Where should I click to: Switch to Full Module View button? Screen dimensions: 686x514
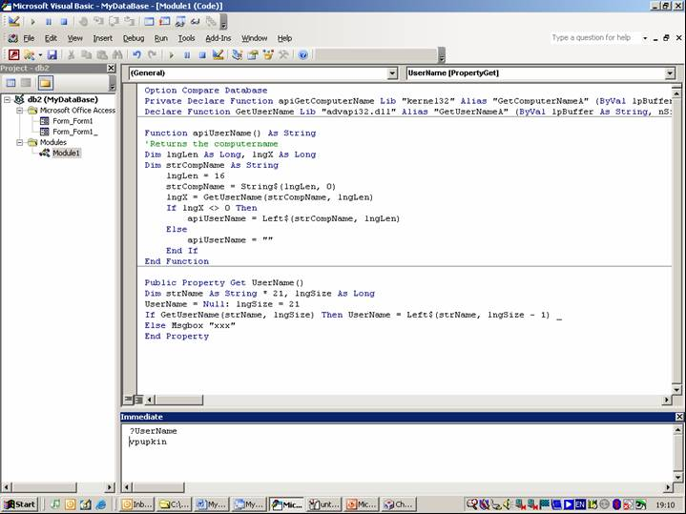click(x=138, y=400)
